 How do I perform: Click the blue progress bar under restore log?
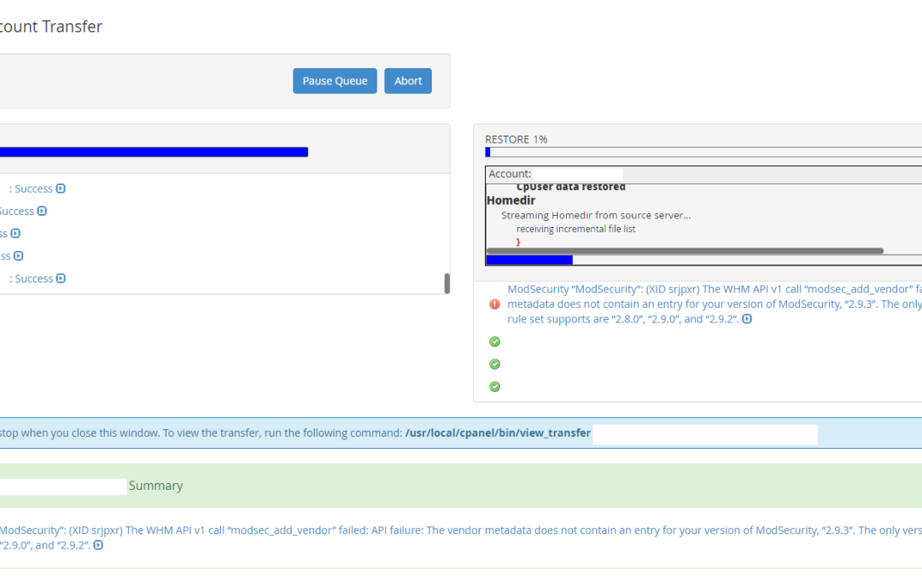tap(529, 259)
